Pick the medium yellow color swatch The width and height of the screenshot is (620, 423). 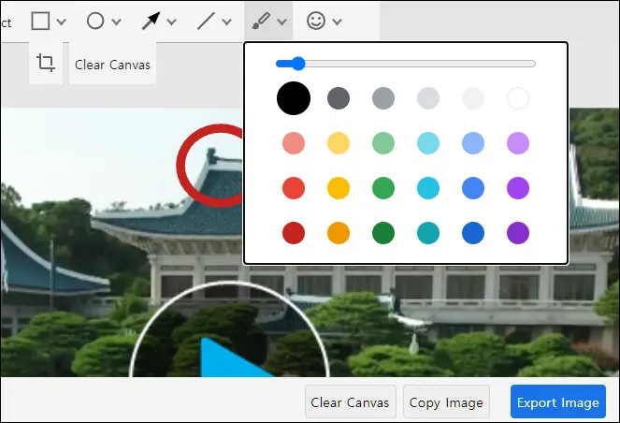339,188
